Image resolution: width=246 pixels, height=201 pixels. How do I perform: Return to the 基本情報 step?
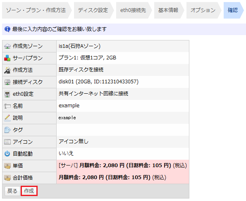pos(168,10)
